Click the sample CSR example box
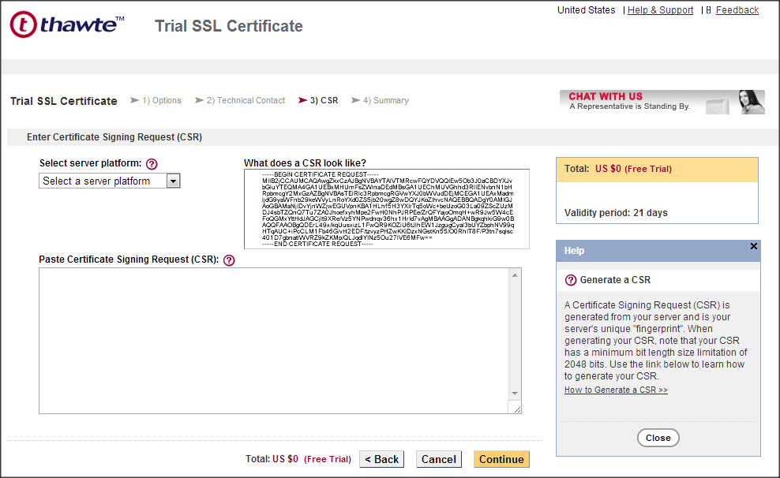The image size is (780, 478). (387, 209)
